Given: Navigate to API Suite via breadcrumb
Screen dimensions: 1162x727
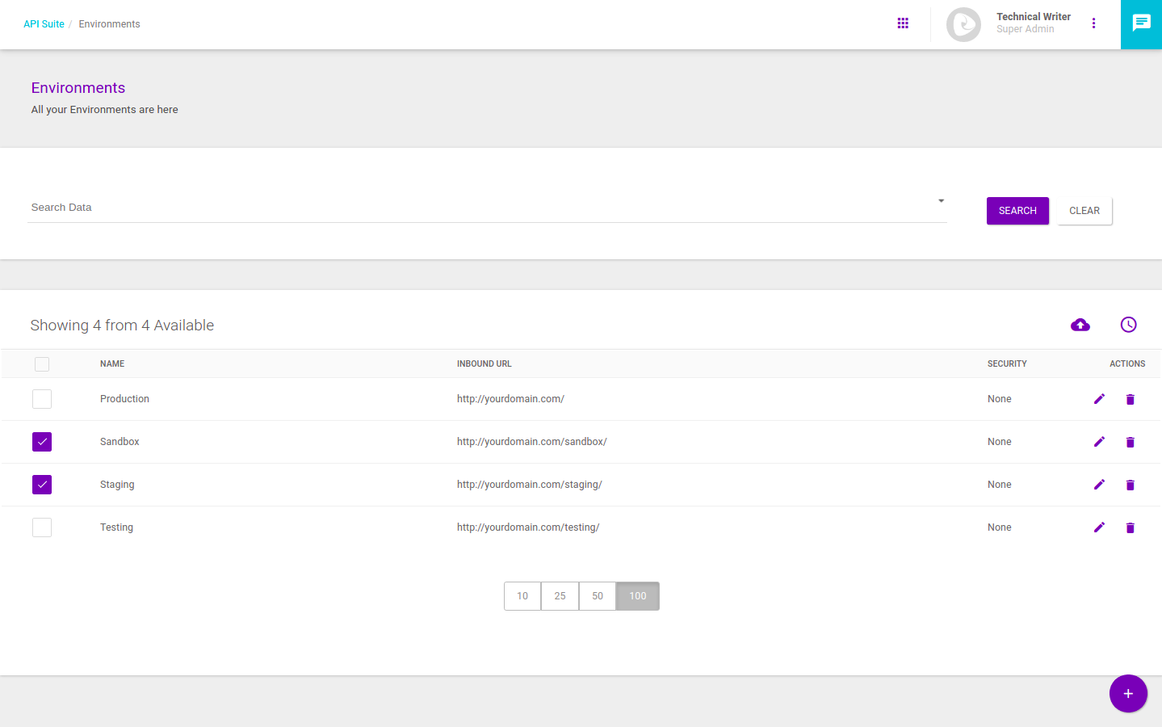Looking at the screenshot, I should point(44,23).
